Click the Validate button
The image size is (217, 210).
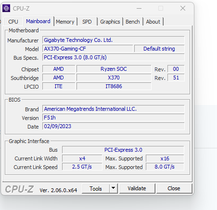point(137,188)
